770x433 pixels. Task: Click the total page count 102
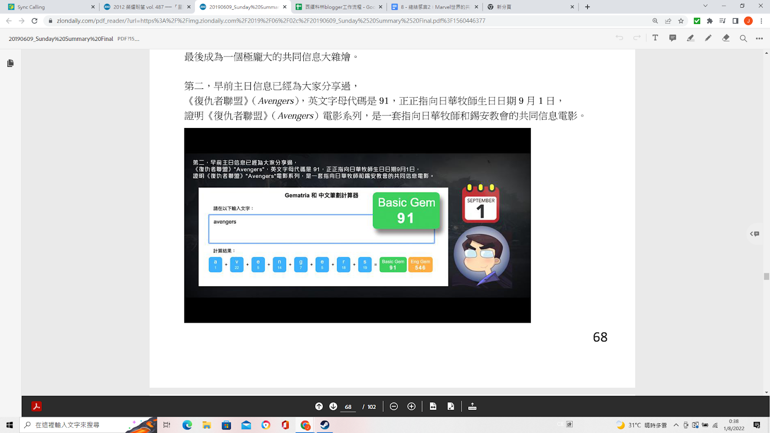pos(372,407)
